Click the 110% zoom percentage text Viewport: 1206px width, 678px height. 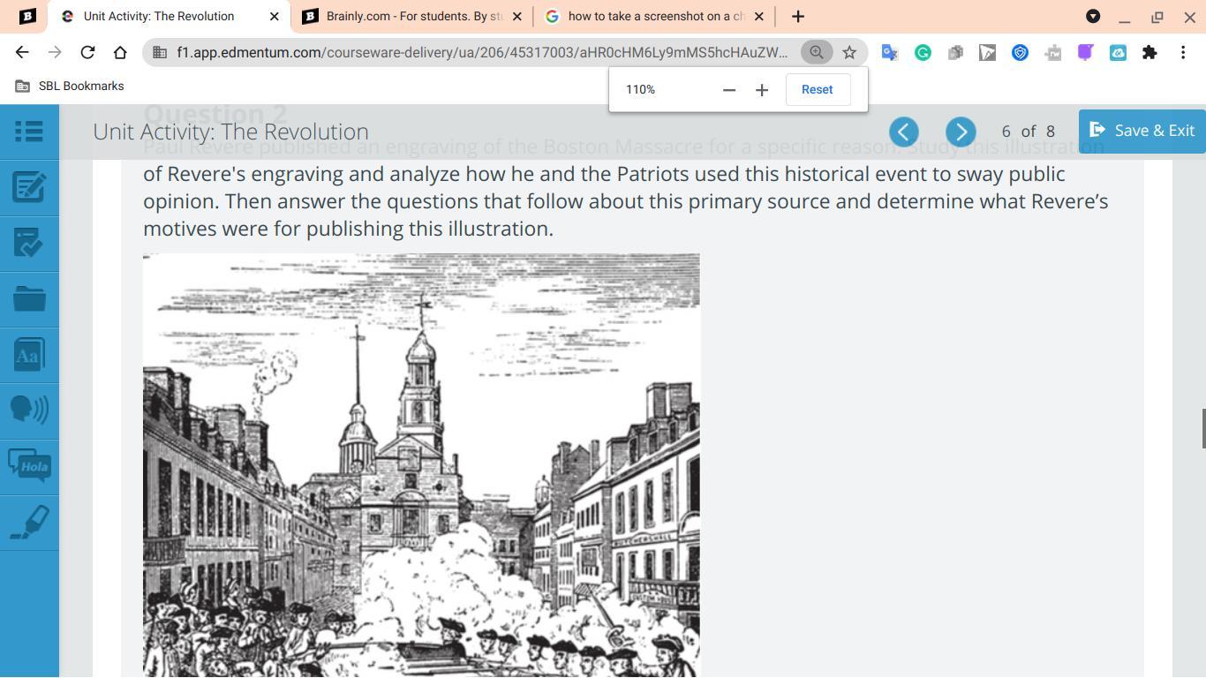[641, 90]
